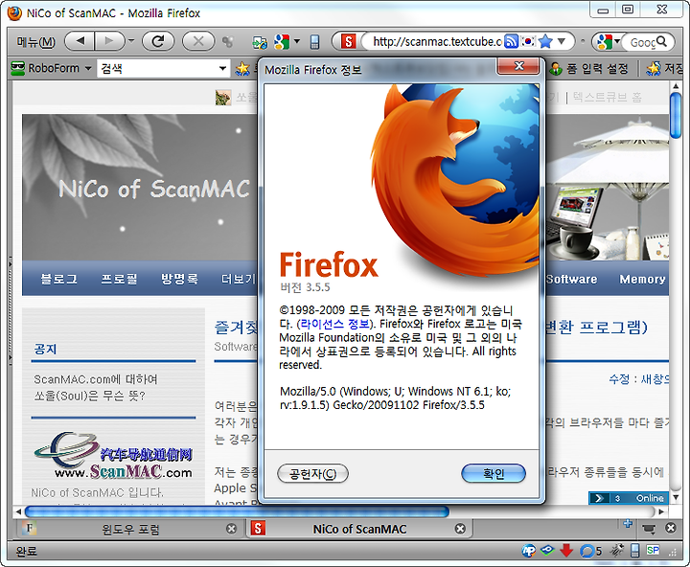Click the SP status bar icon
The width and height of the screenshot is (690, 567).
(x=653, y=550)
